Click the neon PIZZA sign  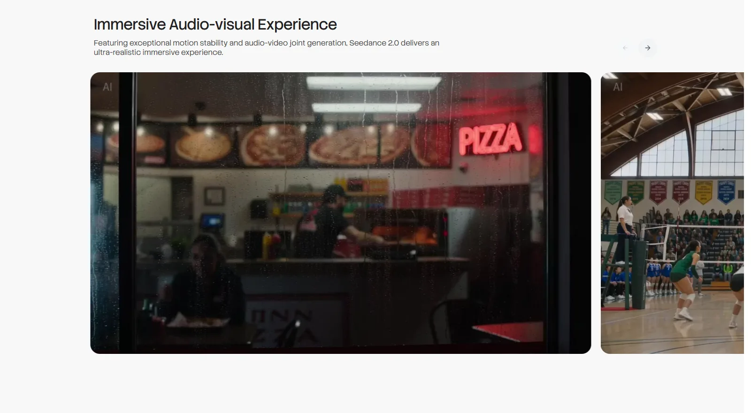click(490, 139)
